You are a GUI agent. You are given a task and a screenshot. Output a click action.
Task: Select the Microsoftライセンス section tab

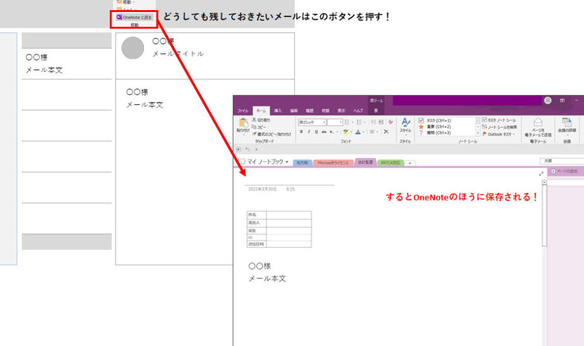click(x=333, y=163)
